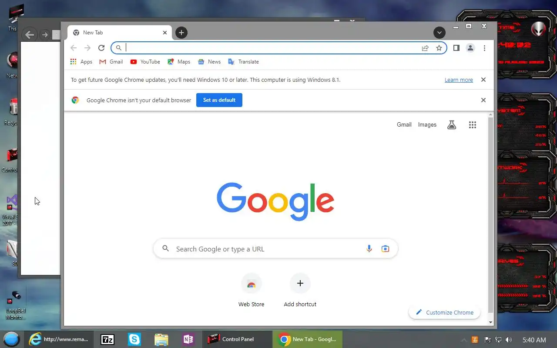The height and width of the screenshot is (348, 557).
Task: Open the Google apps grid icon
Action: [473, 125]
